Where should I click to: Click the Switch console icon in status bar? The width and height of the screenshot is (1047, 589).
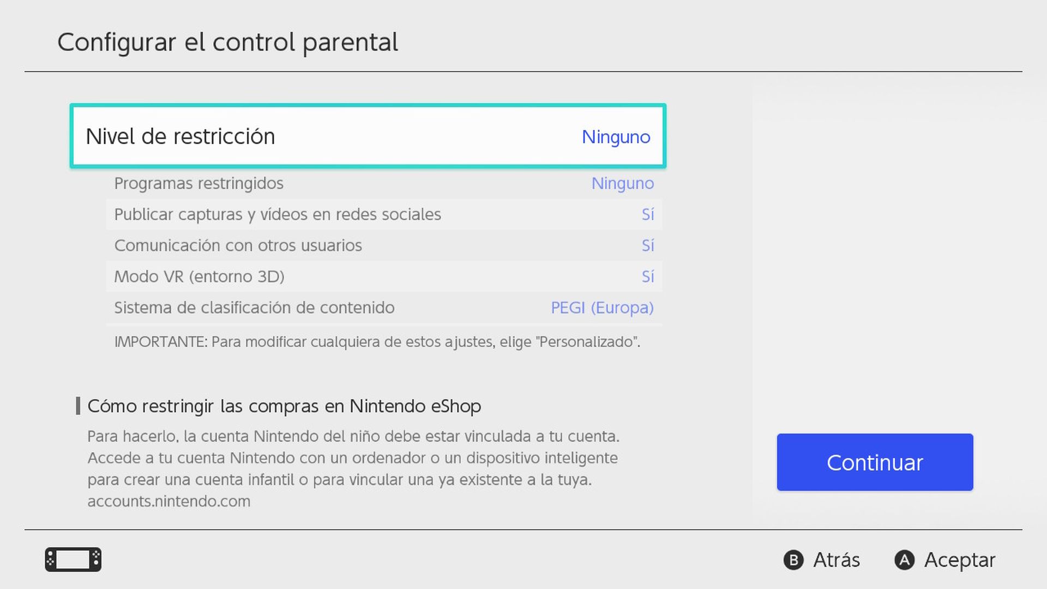74,560
